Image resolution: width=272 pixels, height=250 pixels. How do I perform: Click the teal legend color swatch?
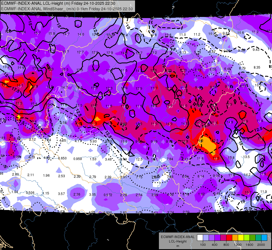[x=258, y=238]
